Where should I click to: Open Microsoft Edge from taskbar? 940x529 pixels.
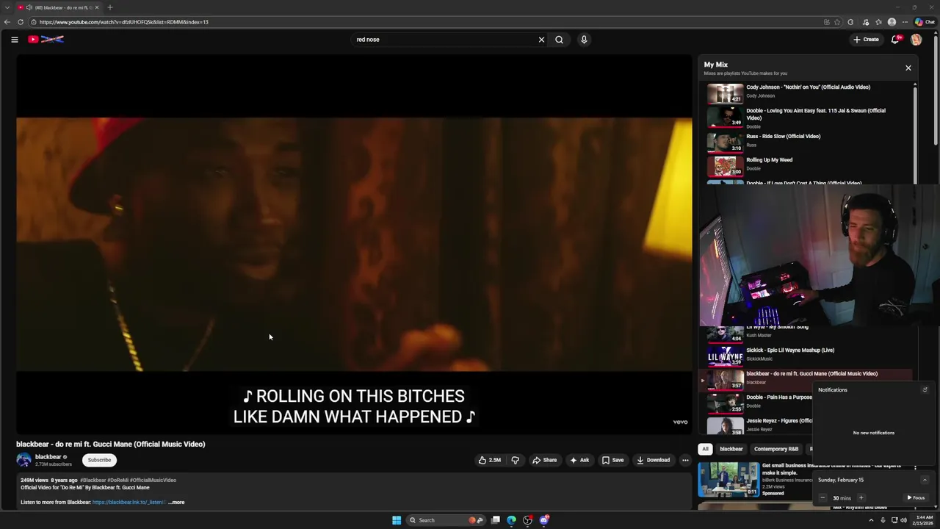[512, 520]
